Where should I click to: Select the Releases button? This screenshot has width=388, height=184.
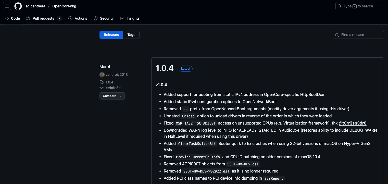point(111,35)
